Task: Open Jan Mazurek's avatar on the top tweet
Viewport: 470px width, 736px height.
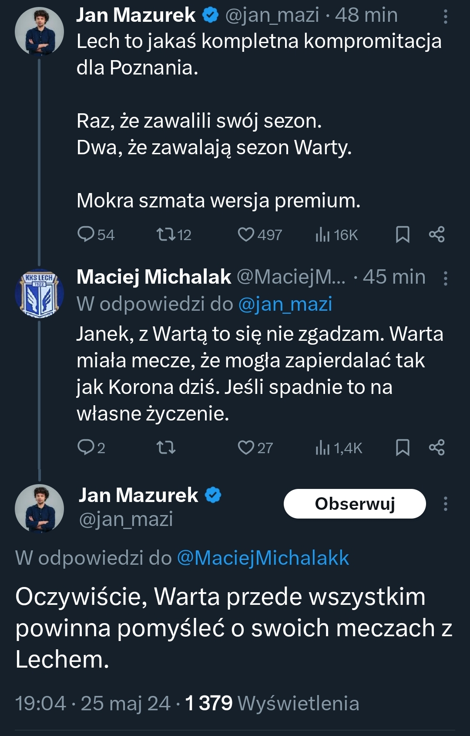Action: (39, 31)
